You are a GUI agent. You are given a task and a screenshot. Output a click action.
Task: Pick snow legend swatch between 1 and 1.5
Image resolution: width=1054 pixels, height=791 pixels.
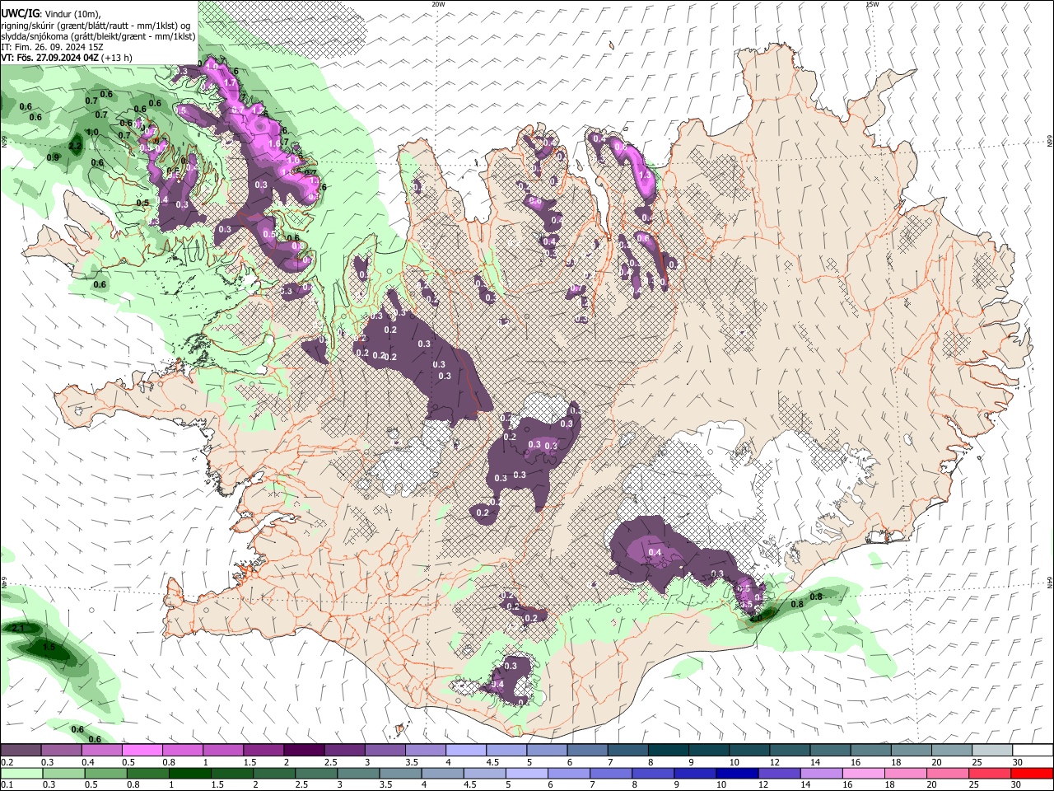[223, 751]
